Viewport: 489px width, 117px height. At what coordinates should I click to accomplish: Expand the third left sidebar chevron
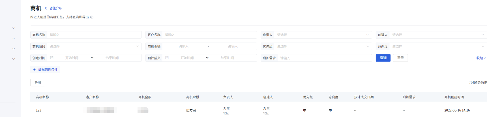(14, 49)
